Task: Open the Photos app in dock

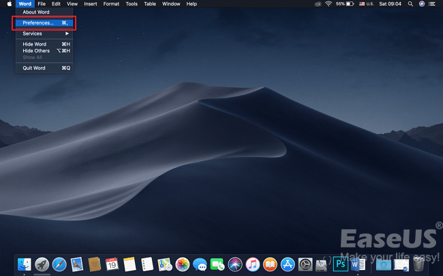Action: (x=183, y=264)
